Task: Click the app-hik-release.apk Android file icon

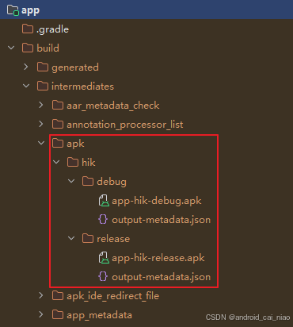Action: pyautogui.click(x=104, y=258)
